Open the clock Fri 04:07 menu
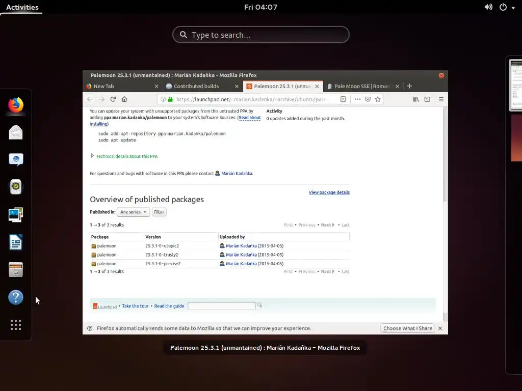The image size is (522, 391). pyautogui.click(x=260, y=7)
